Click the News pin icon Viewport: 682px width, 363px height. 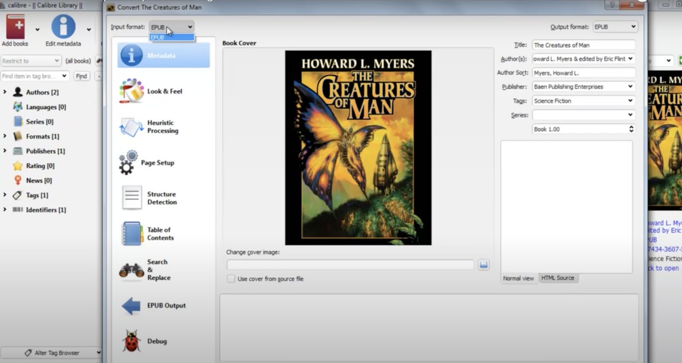click(18, 180)
